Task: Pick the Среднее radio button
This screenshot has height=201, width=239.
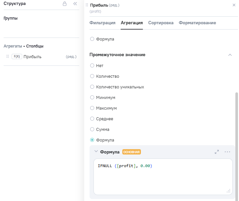Action: point(92,119)
